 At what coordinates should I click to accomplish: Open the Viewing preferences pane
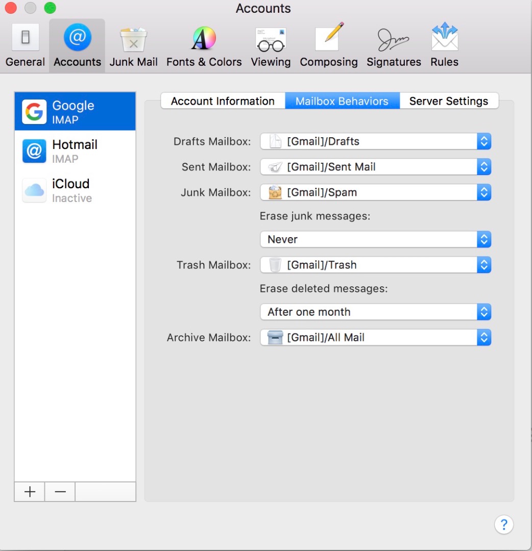pos(271,46)
